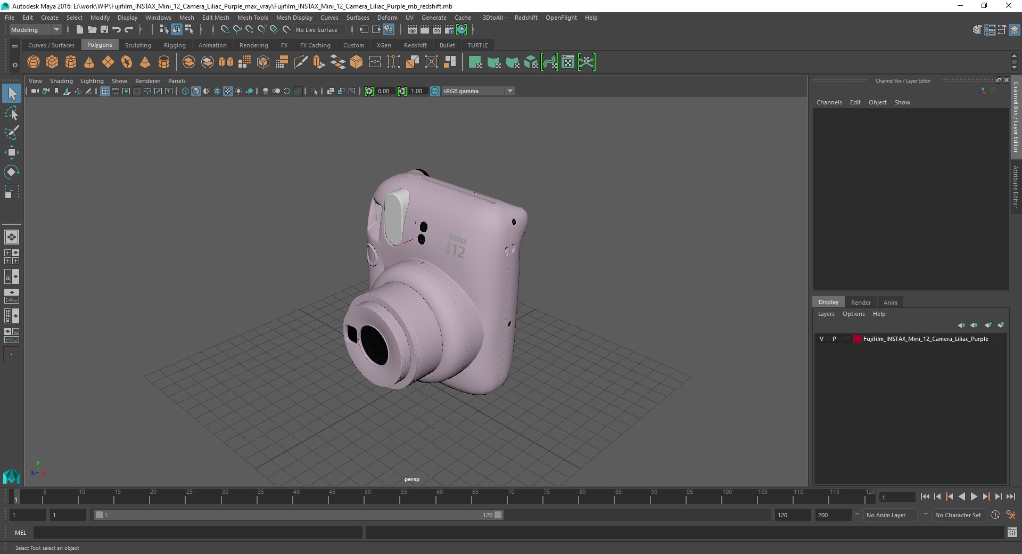Toggle layer visibility V box
1022x554 pixels.
pyautogui.click(x=822, y=339)
